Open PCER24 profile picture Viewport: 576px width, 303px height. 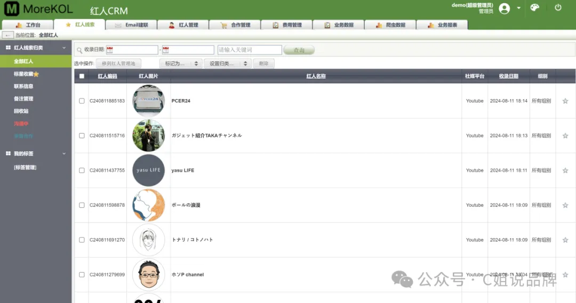click(x=148, y=101)
